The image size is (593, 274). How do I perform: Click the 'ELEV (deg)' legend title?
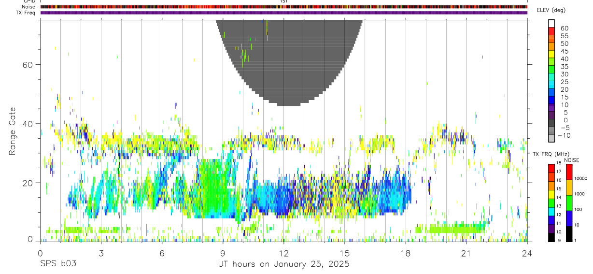pyautogui.click(x=551, y=10)
